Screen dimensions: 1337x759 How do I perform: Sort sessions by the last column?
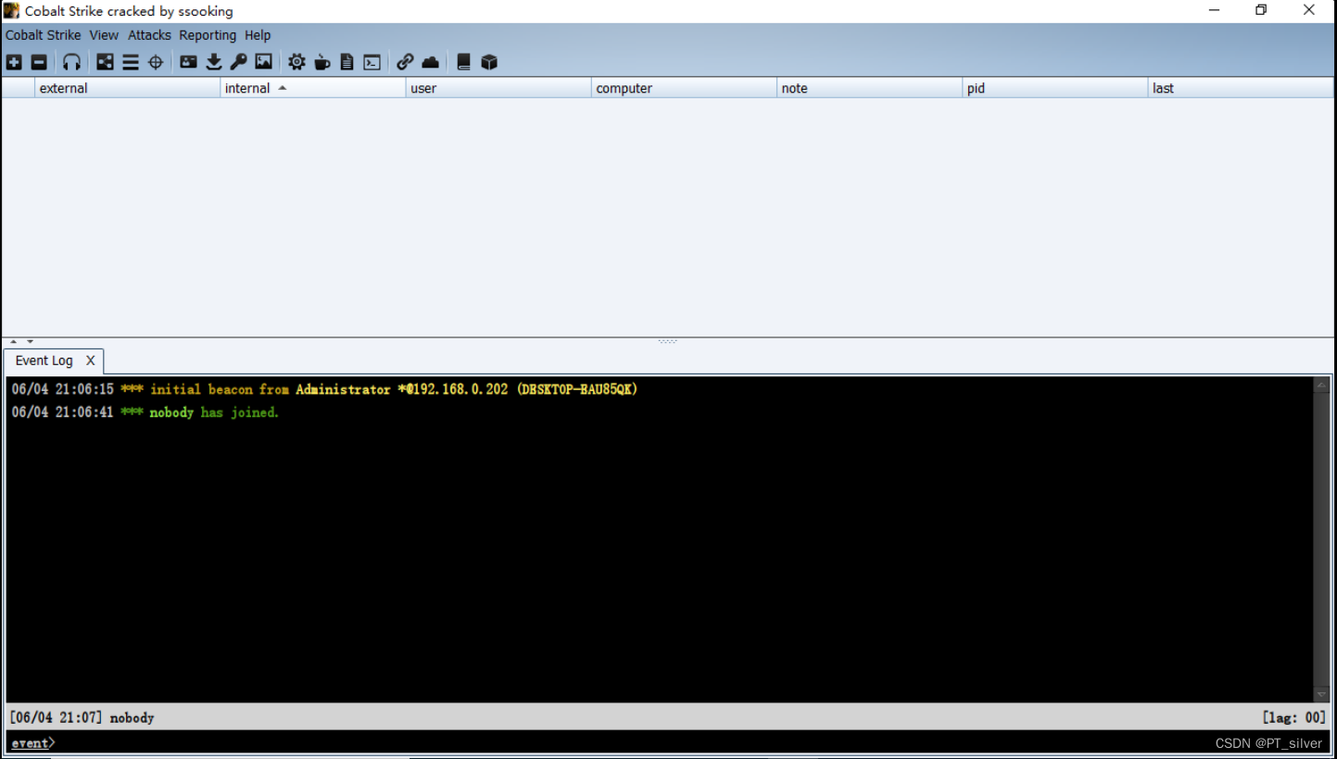[x=1241, y=88]
